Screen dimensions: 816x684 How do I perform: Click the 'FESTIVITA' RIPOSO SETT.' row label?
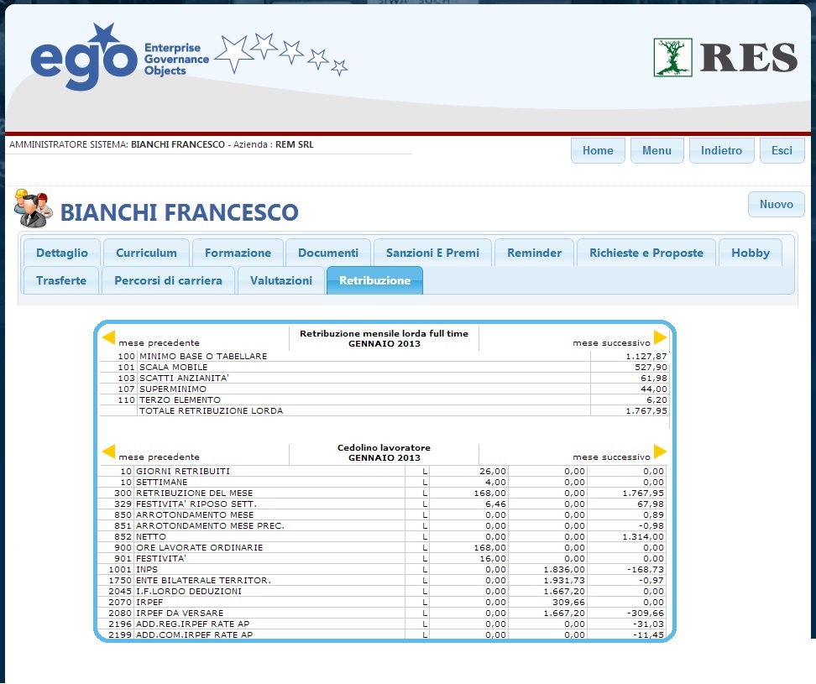(196, 504)
